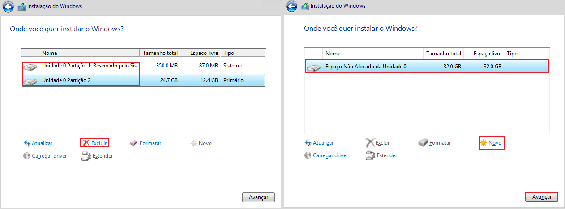Viewport: 565px width, 209px height.
Task: Click the Atualizar refresh icon in left window
Action: (26, 143)
